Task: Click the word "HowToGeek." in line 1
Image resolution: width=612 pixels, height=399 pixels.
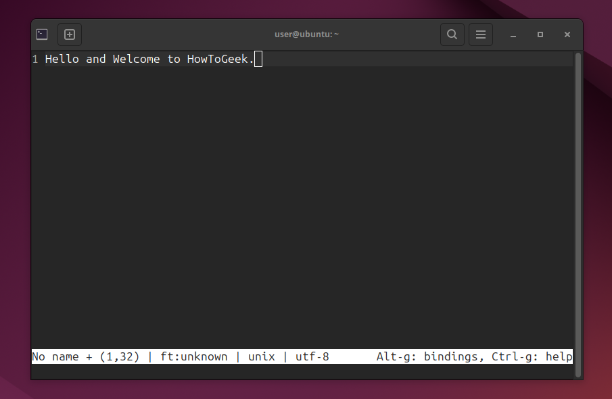Action: click(x=220, y=59)
